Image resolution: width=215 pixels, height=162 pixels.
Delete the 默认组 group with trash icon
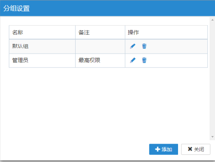(144, 46)
